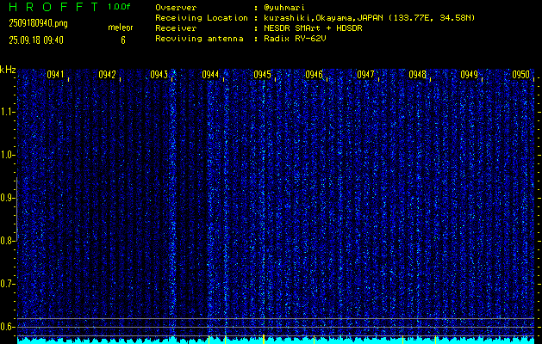The width and height of the screenshot is (542, 344).
Task: Click the 0.9 kHz axis label
Action: coord(7,198)
